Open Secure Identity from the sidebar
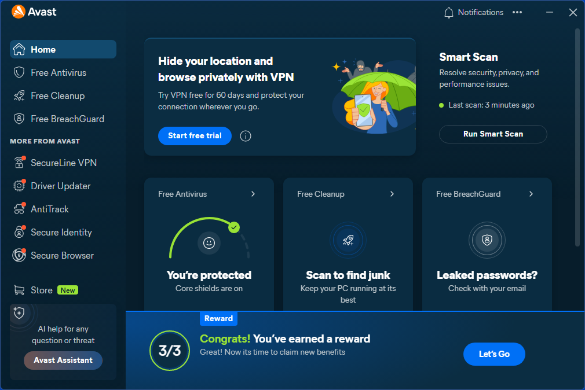Image resolution: width=585 pixels, height=390 pixels. tap(63, 232)
